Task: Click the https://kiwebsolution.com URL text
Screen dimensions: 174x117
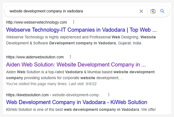Action: 28,95
